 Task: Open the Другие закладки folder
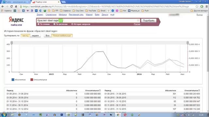coord(199,11)
